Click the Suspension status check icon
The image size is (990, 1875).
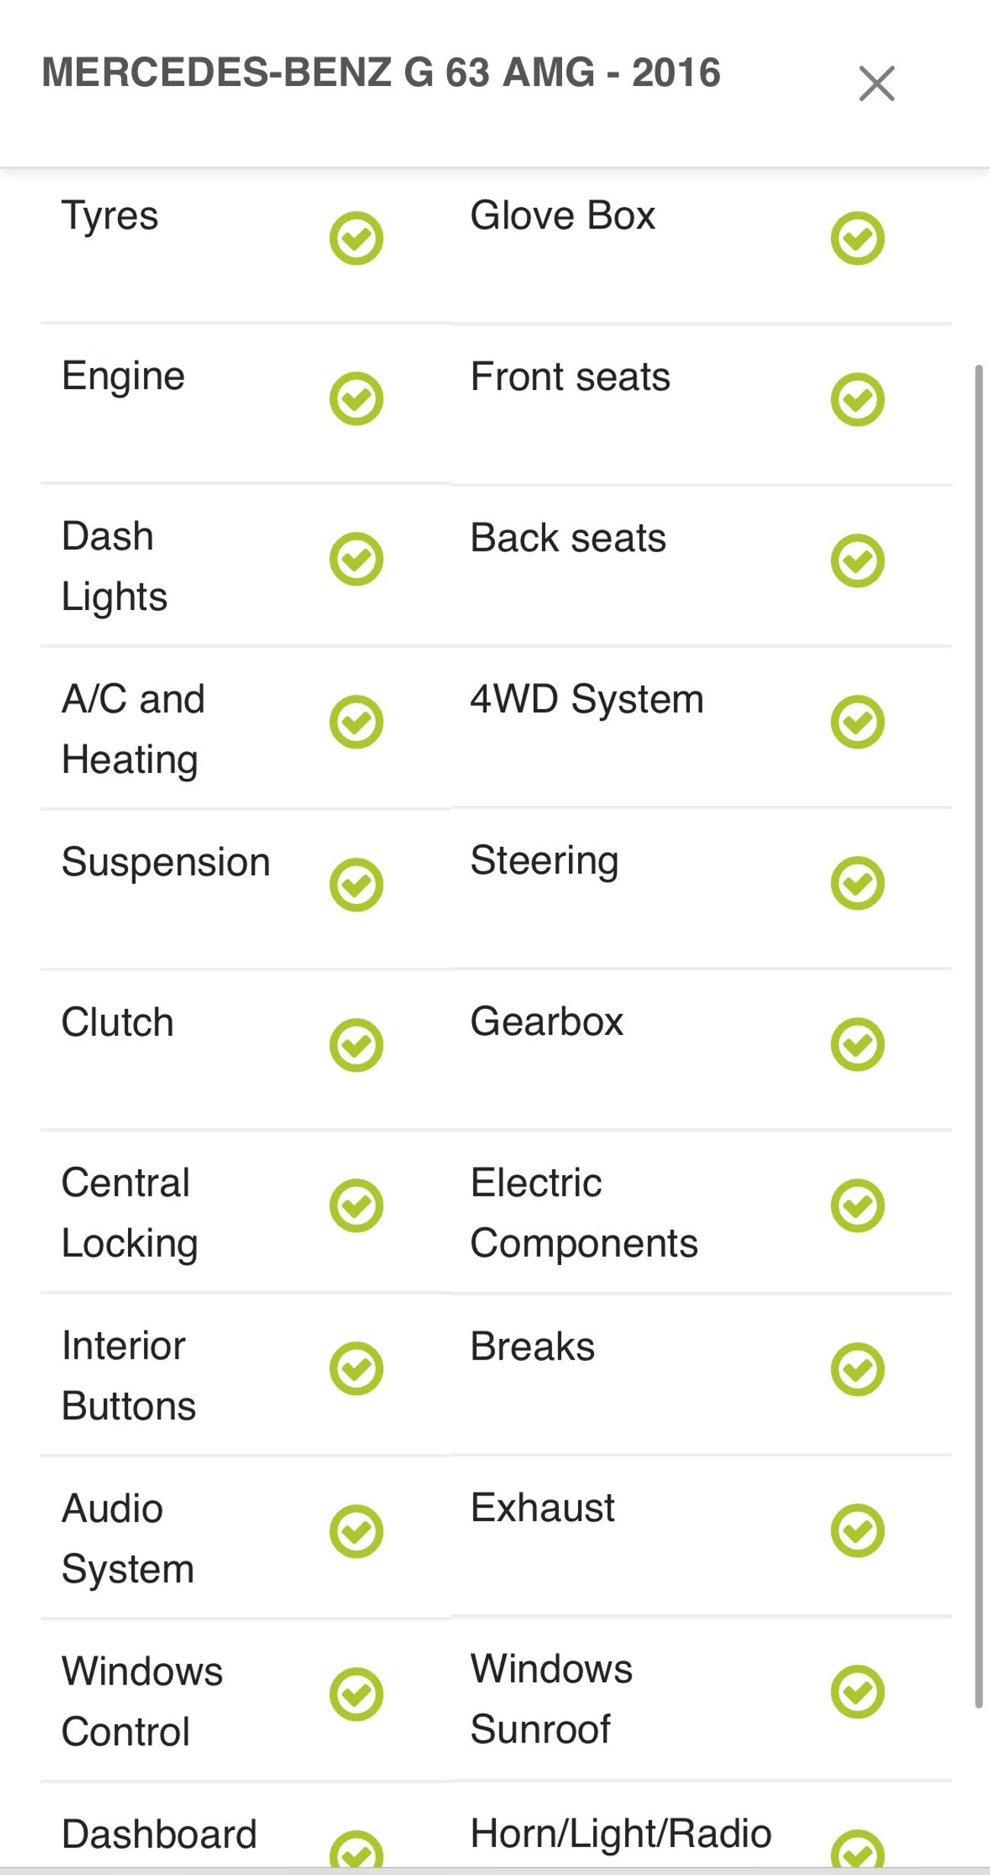[x=356, y=885]
